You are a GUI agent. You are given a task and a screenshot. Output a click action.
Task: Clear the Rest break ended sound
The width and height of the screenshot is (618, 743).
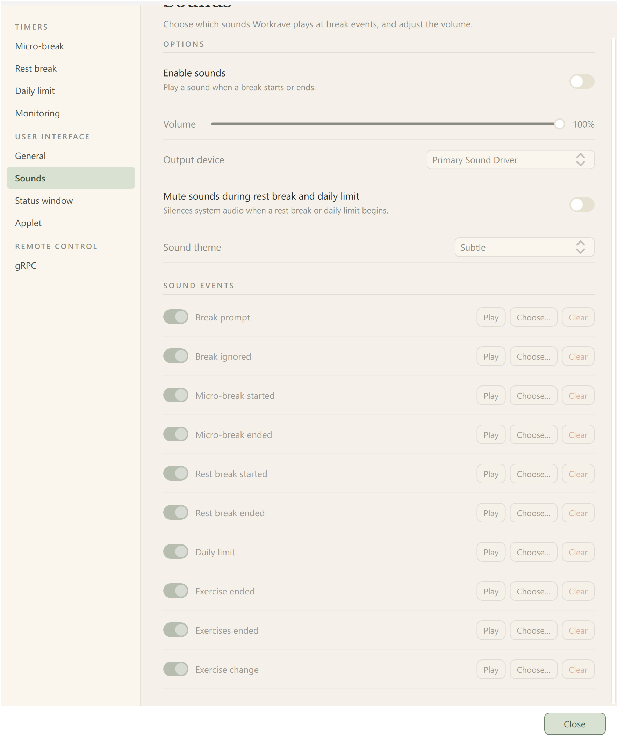pyautogui.click(x=578, y=513)
